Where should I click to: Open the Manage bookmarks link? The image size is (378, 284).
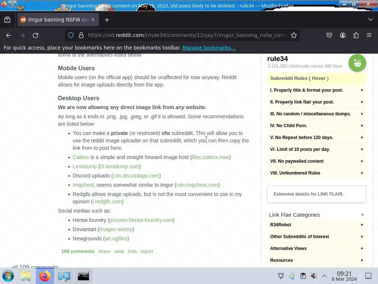click(209, 48)
